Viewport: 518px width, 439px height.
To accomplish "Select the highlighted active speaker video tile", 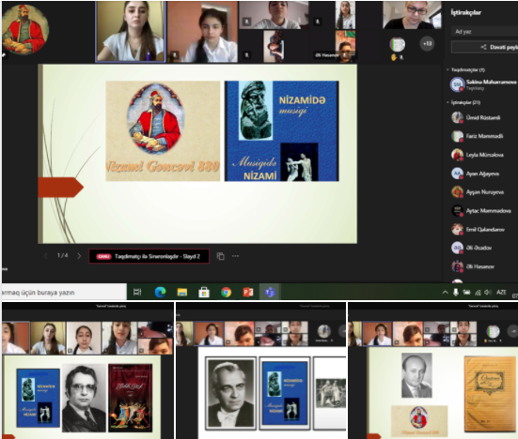I will coord(131,32).
